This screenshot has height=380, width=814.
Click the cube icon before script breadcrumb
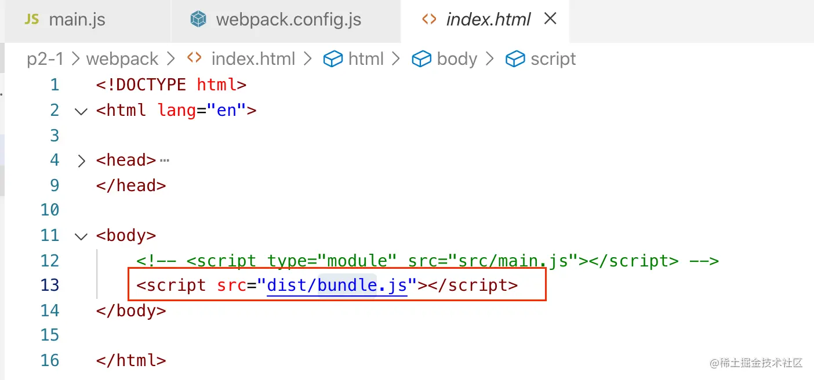point(515,59)
